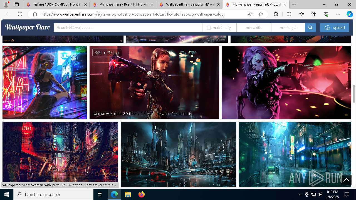
Task: Open Settings and more ellipsis menu
Action: pos(338,14)
